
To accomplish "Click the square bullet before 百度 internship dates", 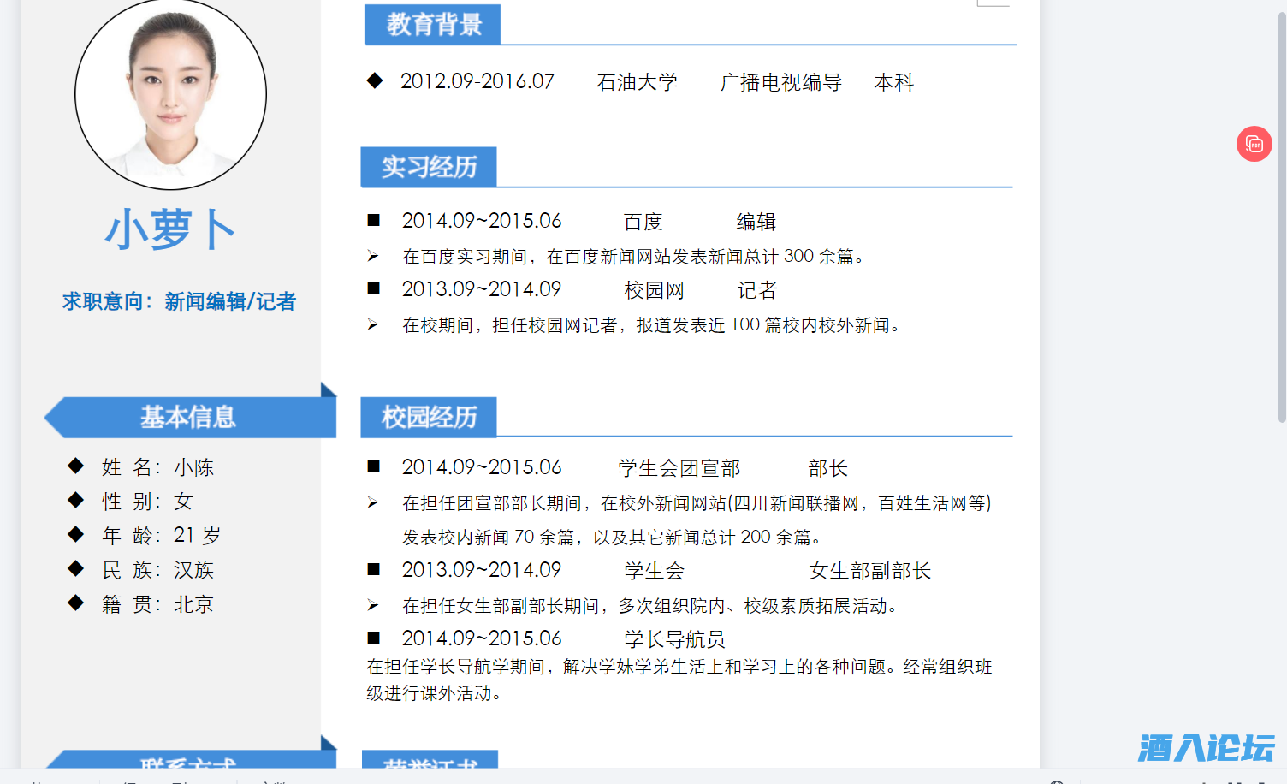I will coord(374,221).
